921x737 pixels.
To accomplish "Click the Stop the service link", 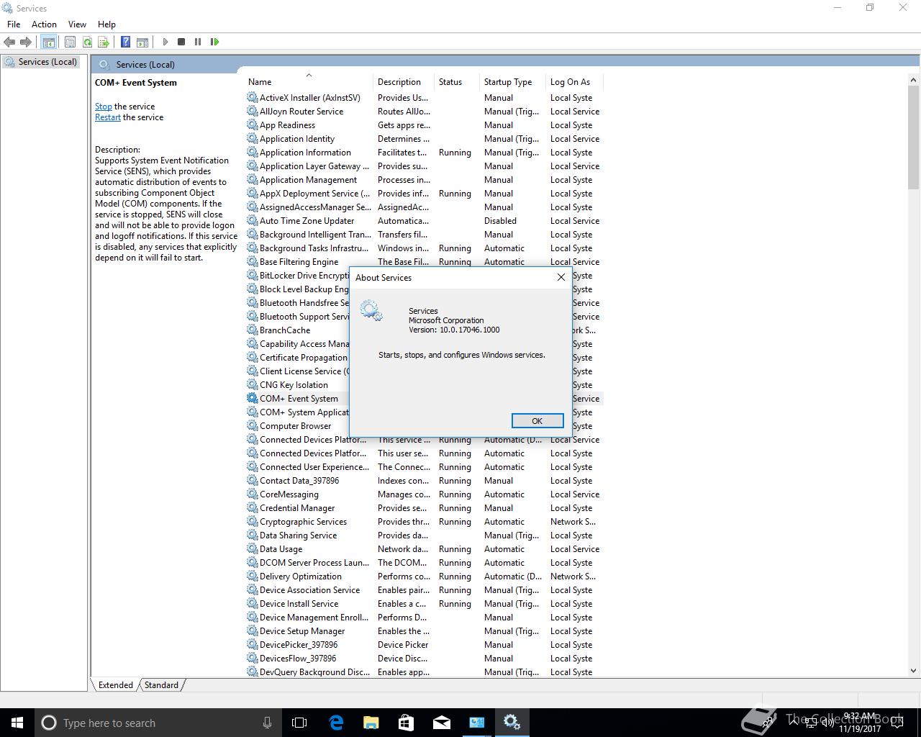I will pos(103,106).
